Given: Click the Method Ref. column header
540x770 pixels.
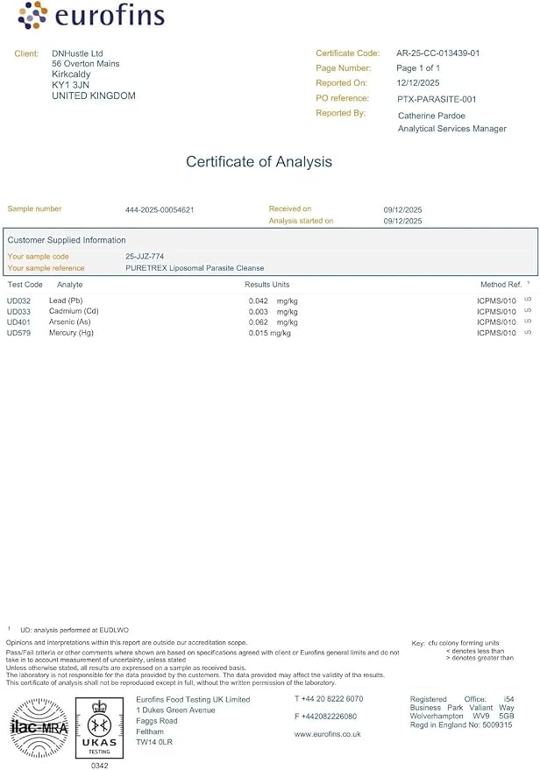Looking at the screenshot, I should click(x=501, y=285).
